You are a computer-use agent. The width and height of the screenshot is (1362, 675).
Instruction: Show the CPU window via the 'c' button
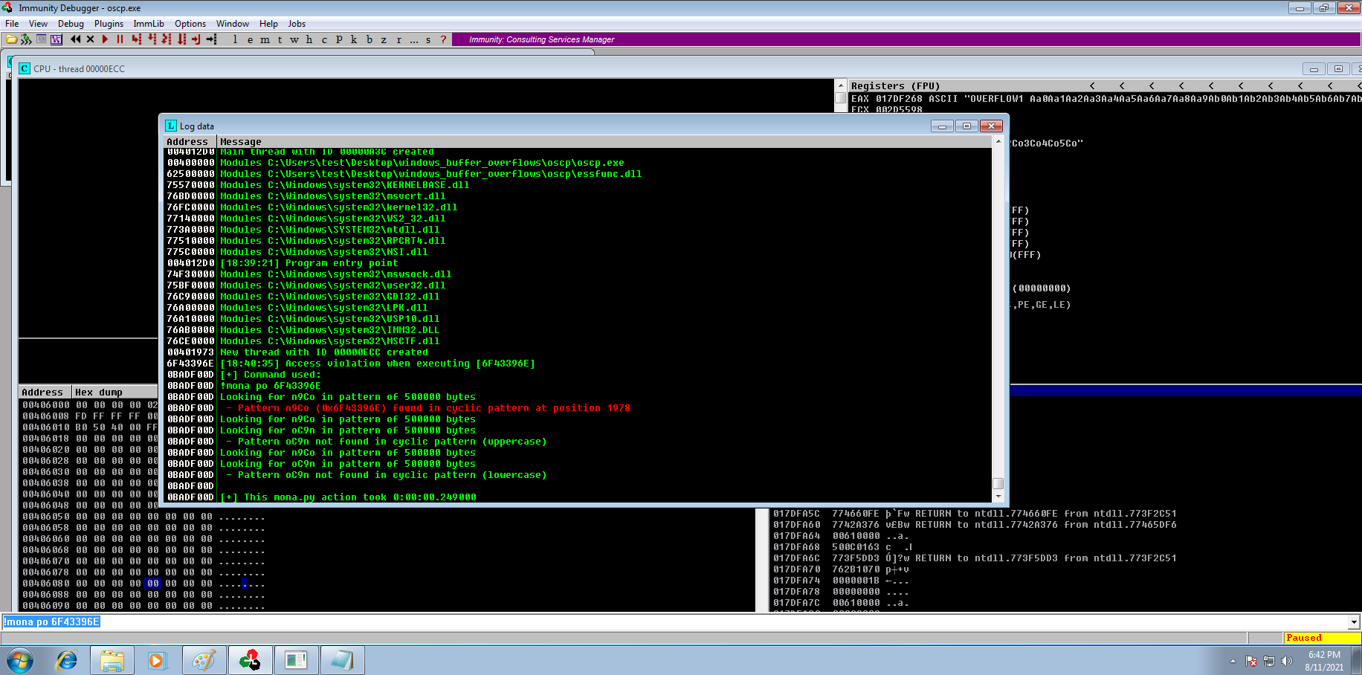324,39
